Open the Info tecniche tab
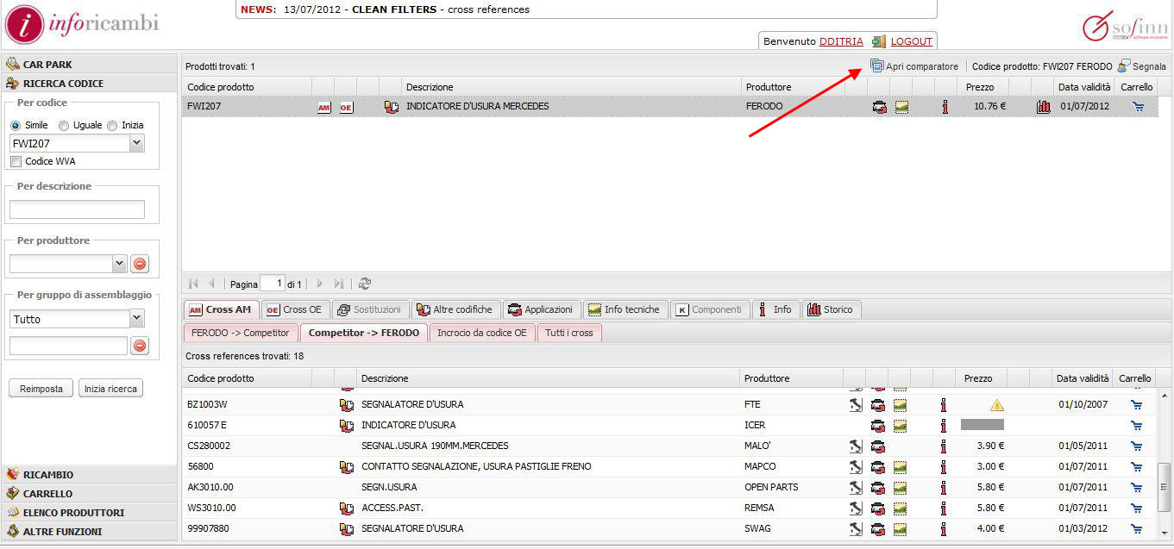Image resolution: width=1174 pixels, height=549 pixels. coord(625,309)
